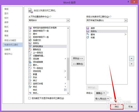The height and width of the screenshot is (112, 139).
Task: Click the 取消 button
Action: tap(130, 107)
